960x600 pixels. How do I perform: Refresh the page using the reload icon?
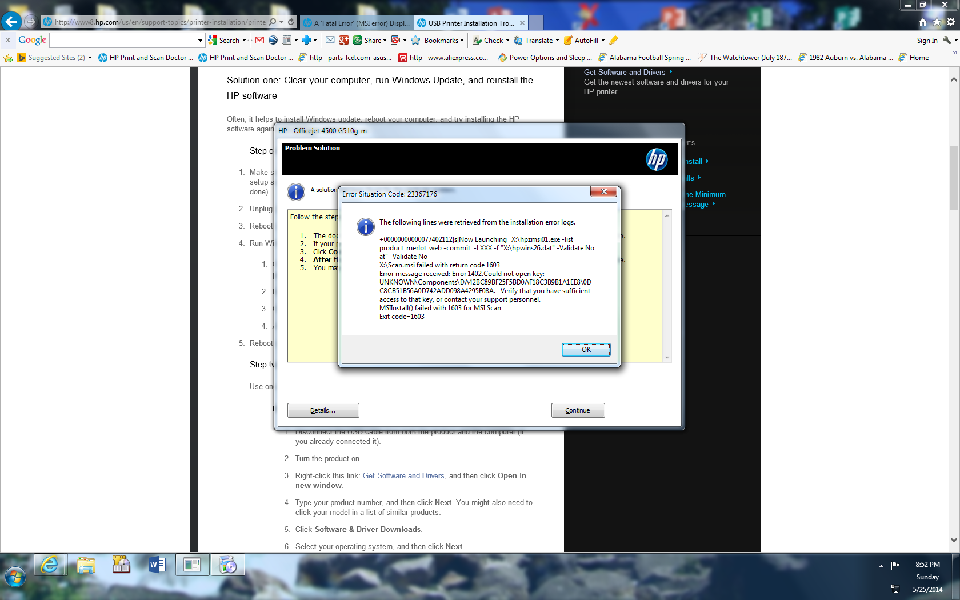(x=291, y=22)
